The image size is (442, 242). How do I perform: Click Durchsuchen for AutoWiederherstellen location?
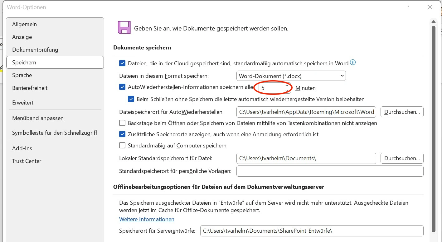point(402,112)
